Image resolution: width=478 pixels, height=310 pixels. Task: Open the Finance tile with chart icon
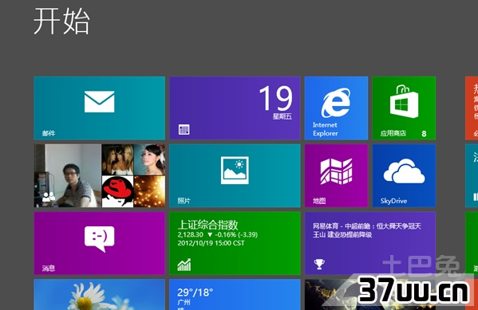[235, 243]
